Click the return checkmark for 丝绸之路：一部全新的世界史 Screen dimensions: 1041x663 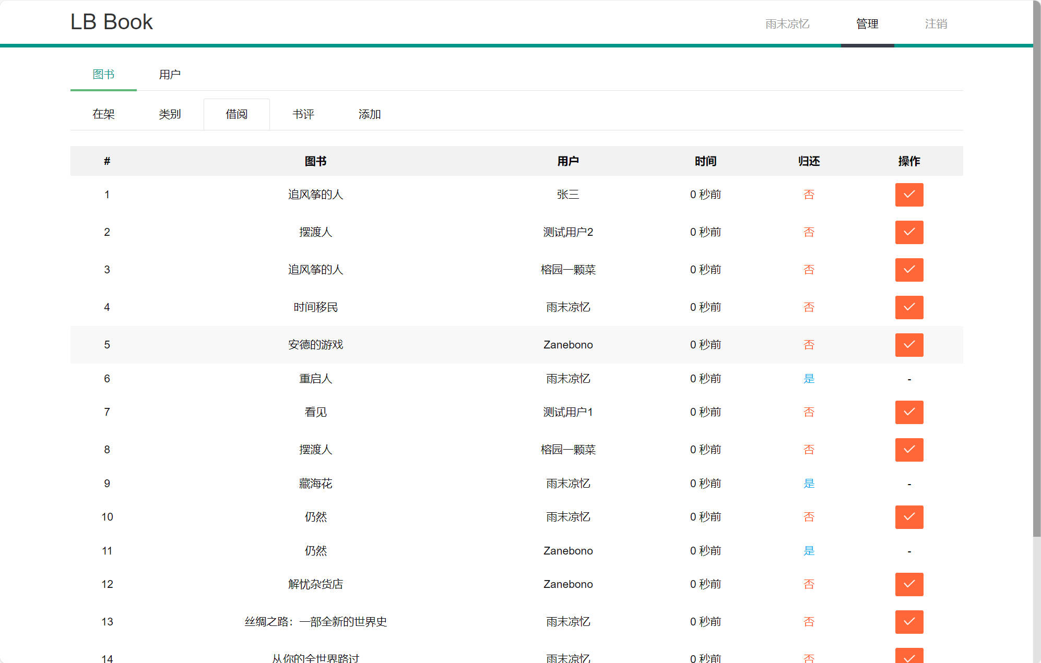[909, 622]
